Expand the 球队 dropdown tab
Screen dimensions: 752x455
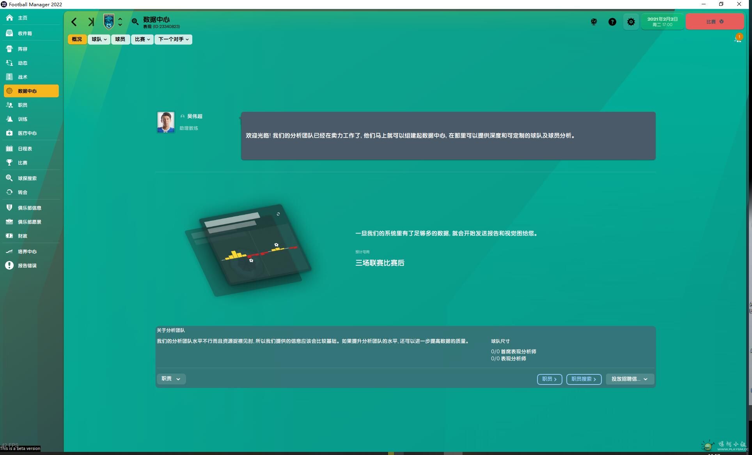[99, 39]
